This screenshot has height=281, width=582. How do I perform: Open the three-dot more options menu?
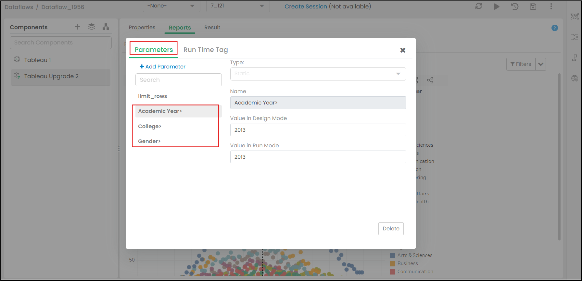point(551,6)
